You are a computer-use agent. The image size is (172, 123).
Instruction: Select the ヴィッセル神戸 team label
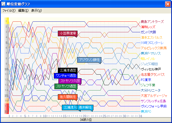click(x=151, y=69)
